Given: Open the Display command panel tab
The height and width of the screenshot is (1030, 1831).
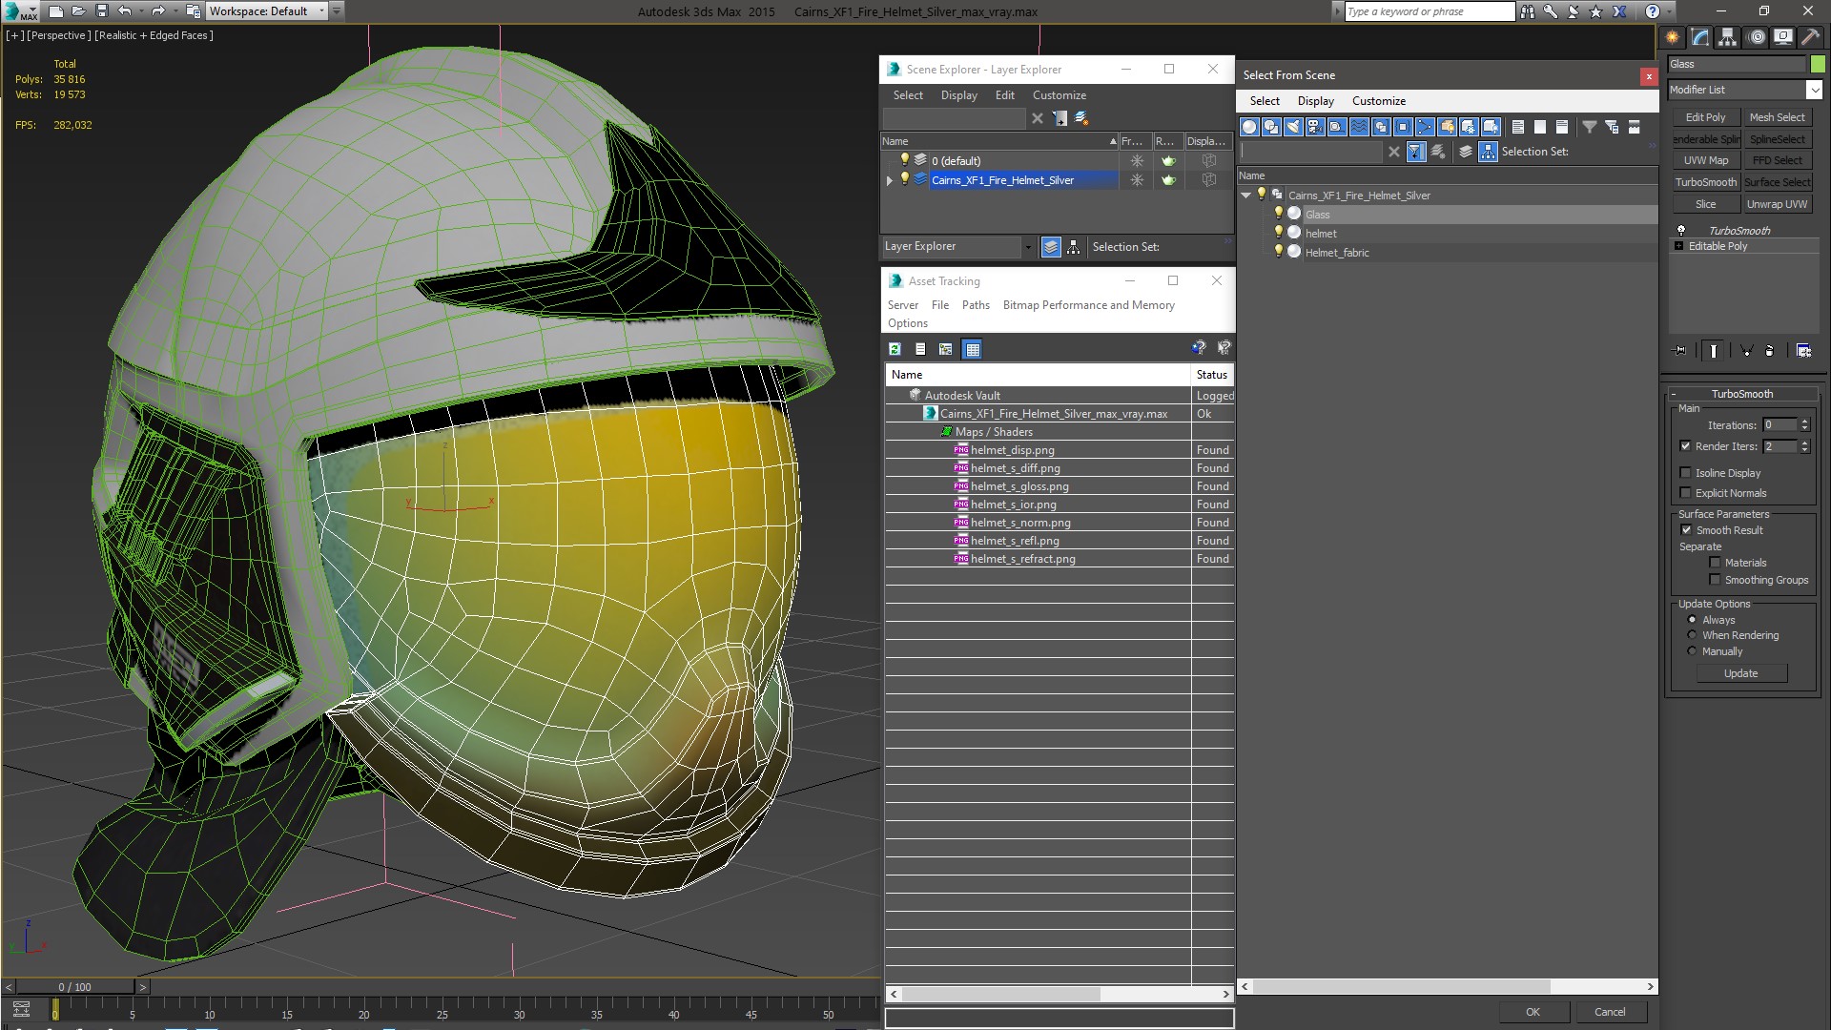Looking at the screenshot, I should coord(1783,37).
